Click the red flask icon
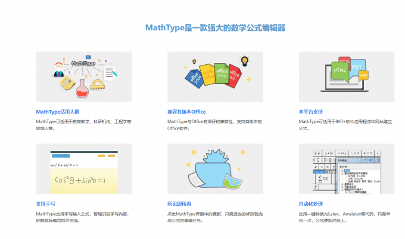The height and width of the screenshot is (239, 405). 82,89
